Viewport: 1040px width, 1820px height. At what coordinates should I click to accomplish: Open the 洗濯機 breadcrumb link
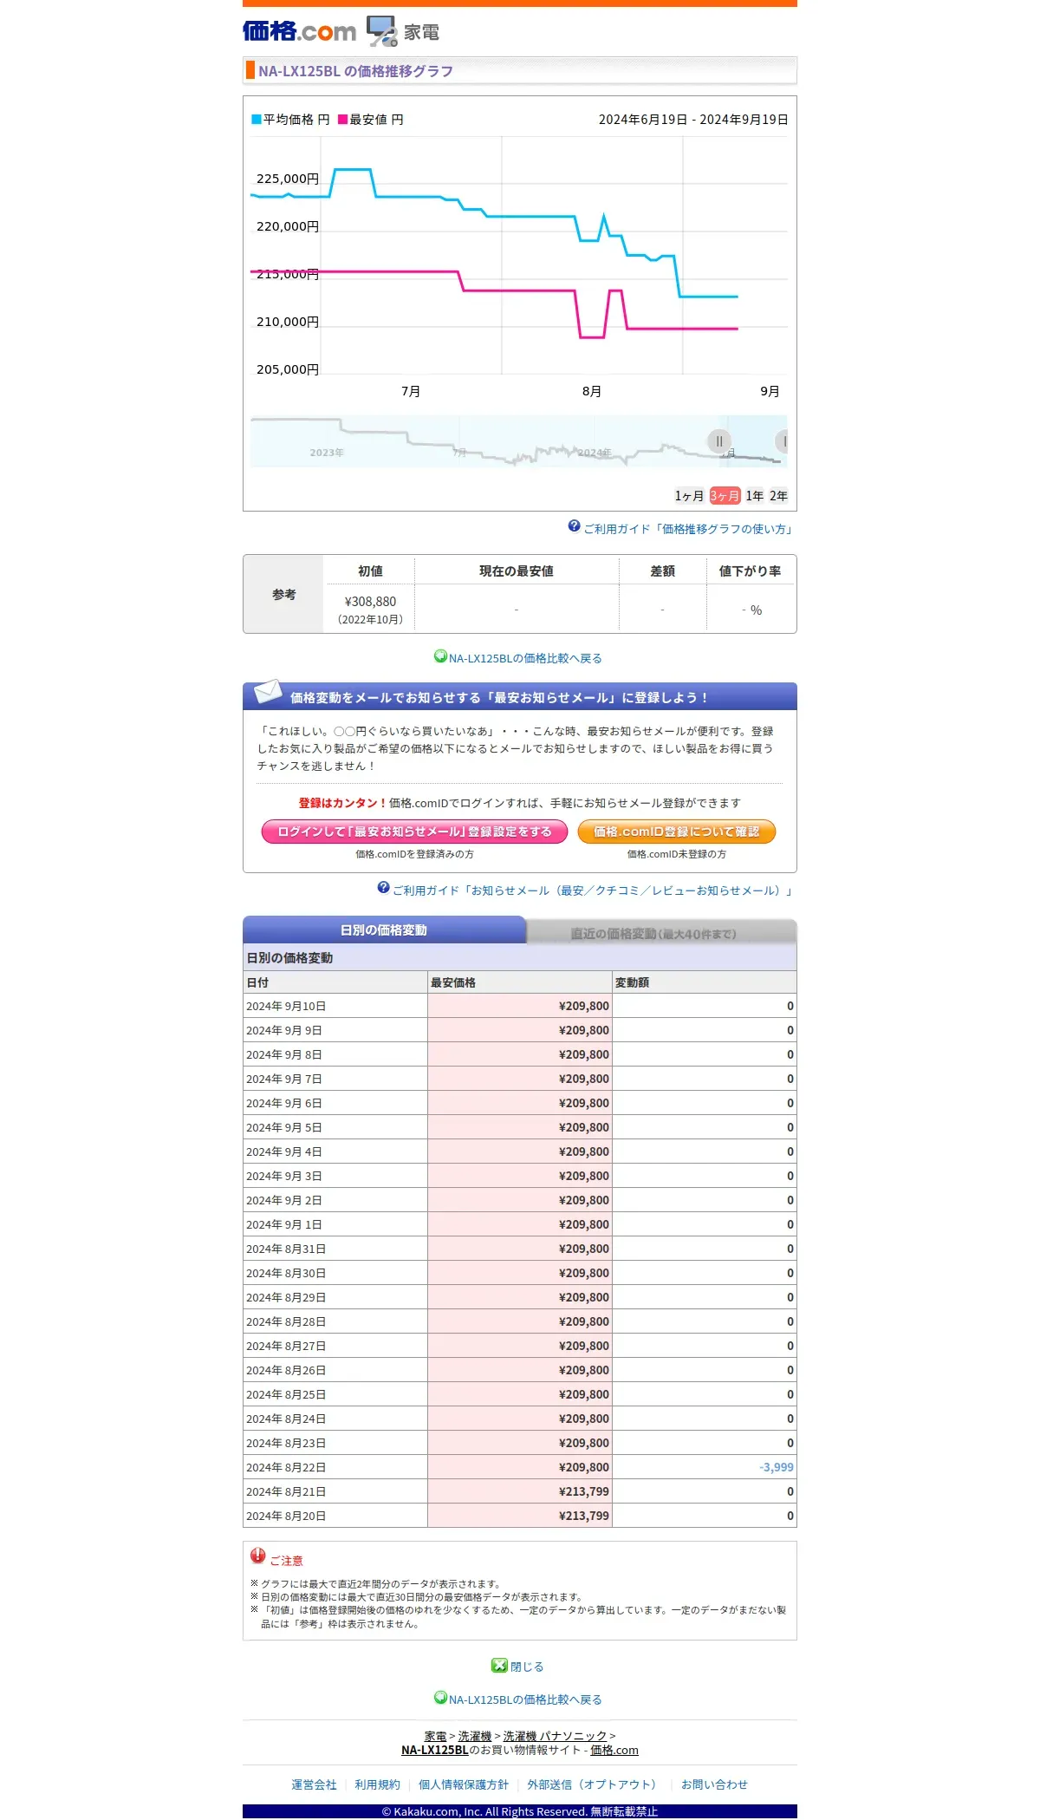pyautogui.click(x=475, y=1736)
